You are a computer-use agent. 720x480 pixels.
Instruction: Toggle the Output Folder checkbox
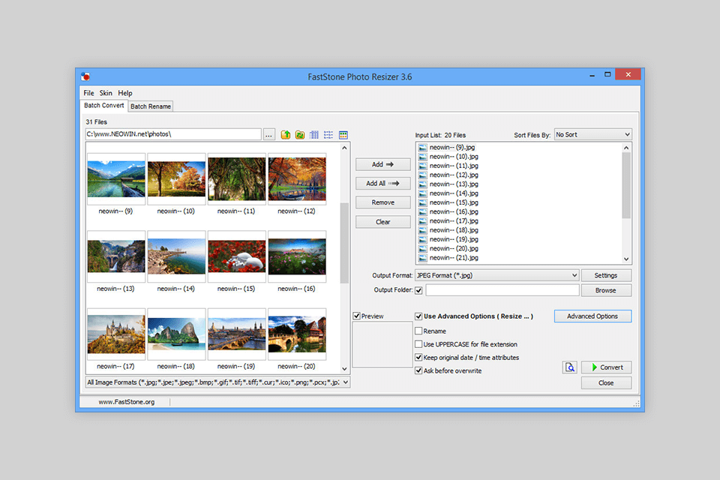pos(418,290)
